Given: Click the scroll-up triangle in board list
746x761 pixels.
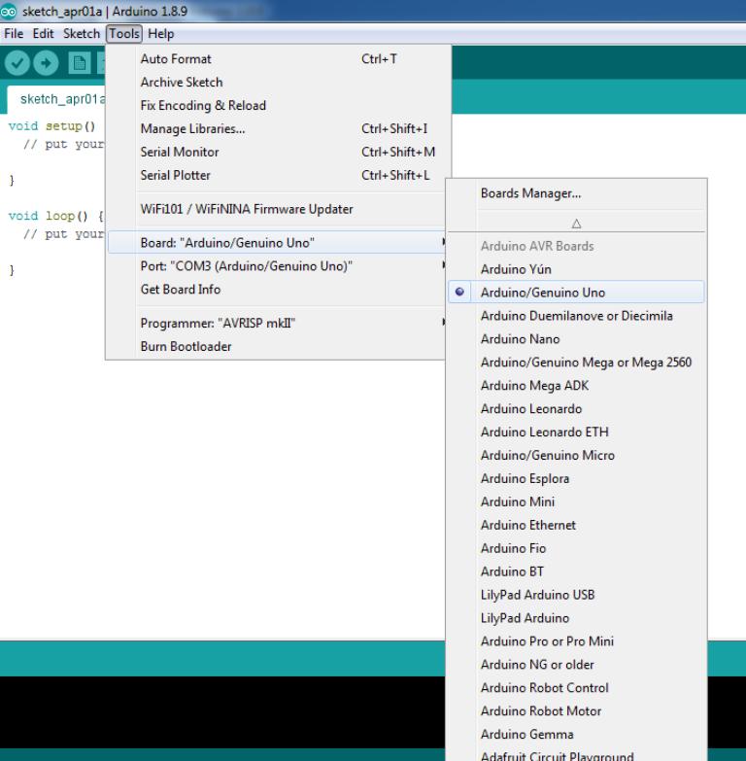Looking at the screenshot, I should point(576,224).
